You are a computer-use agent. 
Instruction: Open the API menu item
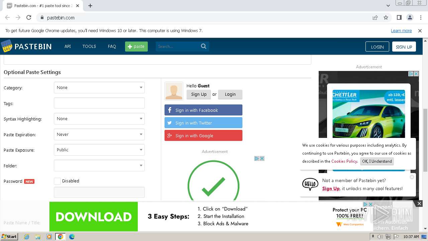[68, 47]
